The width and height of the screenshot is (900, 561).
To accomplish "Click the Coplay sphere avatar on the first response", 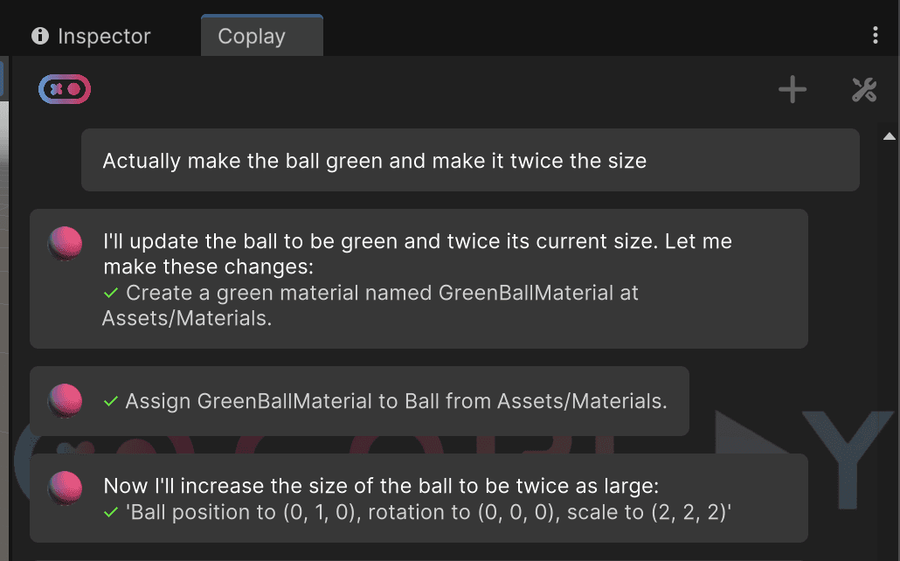I will click(x=66, y=245).
